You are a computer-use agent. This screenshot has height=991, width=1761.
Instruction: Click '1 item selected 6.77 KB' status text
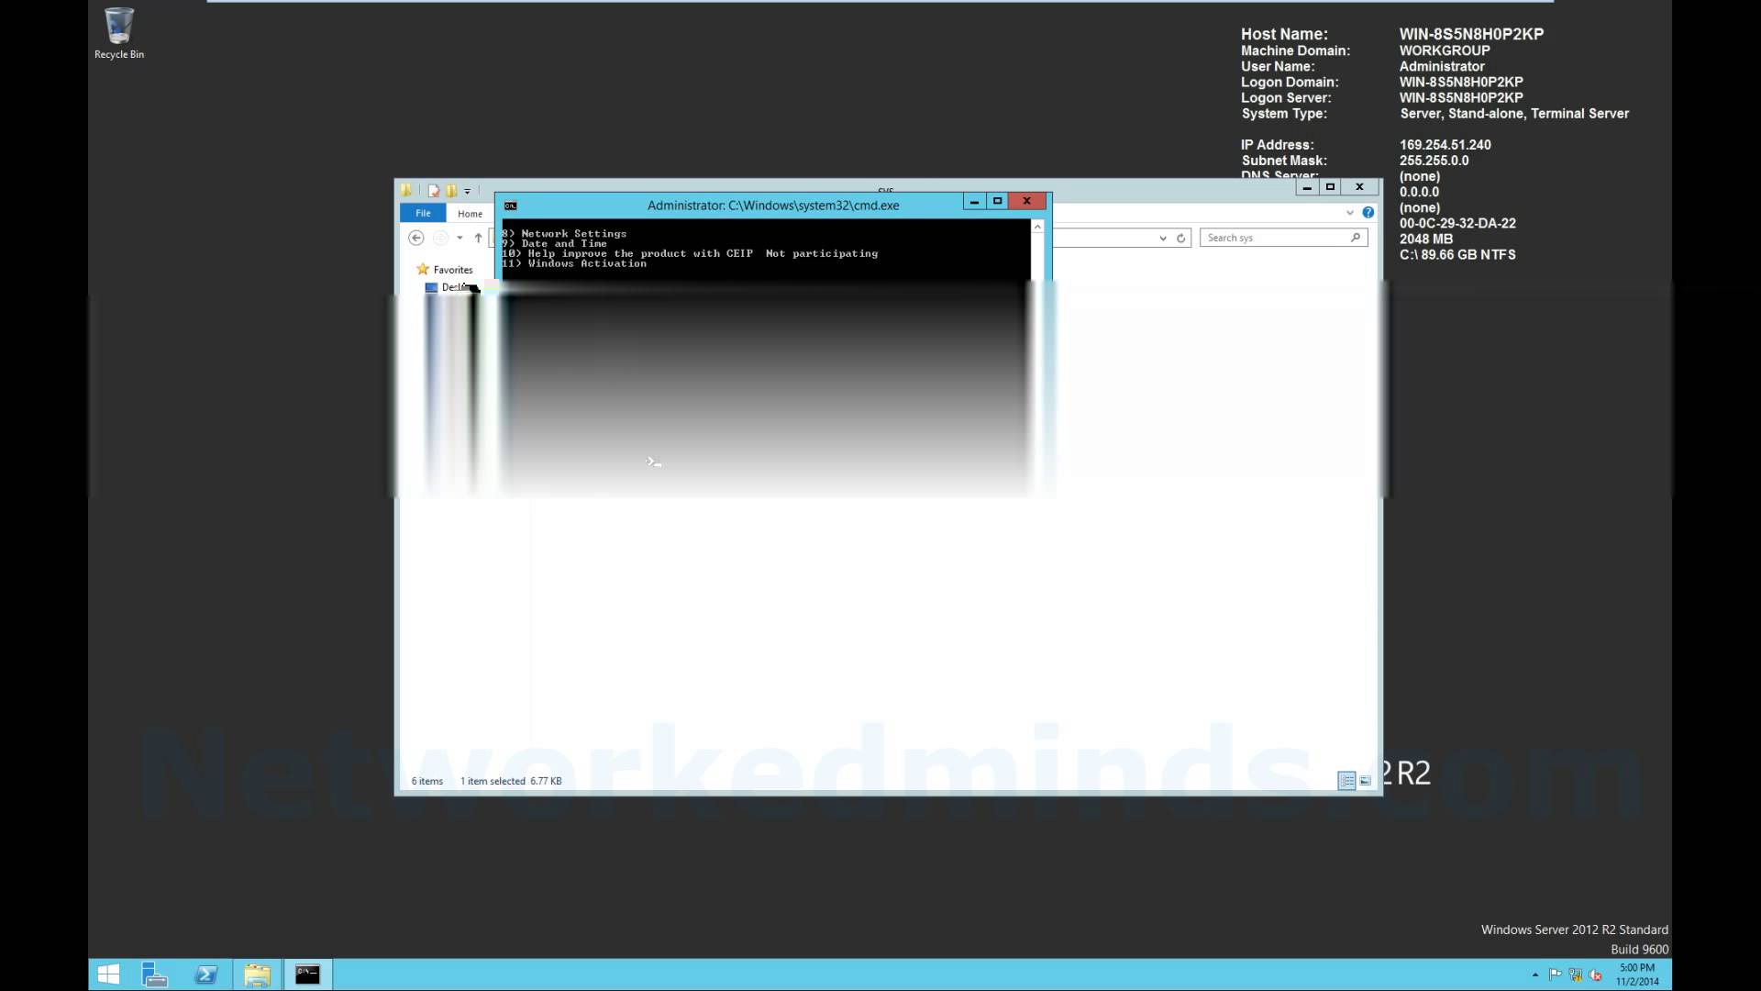point(511,782)
